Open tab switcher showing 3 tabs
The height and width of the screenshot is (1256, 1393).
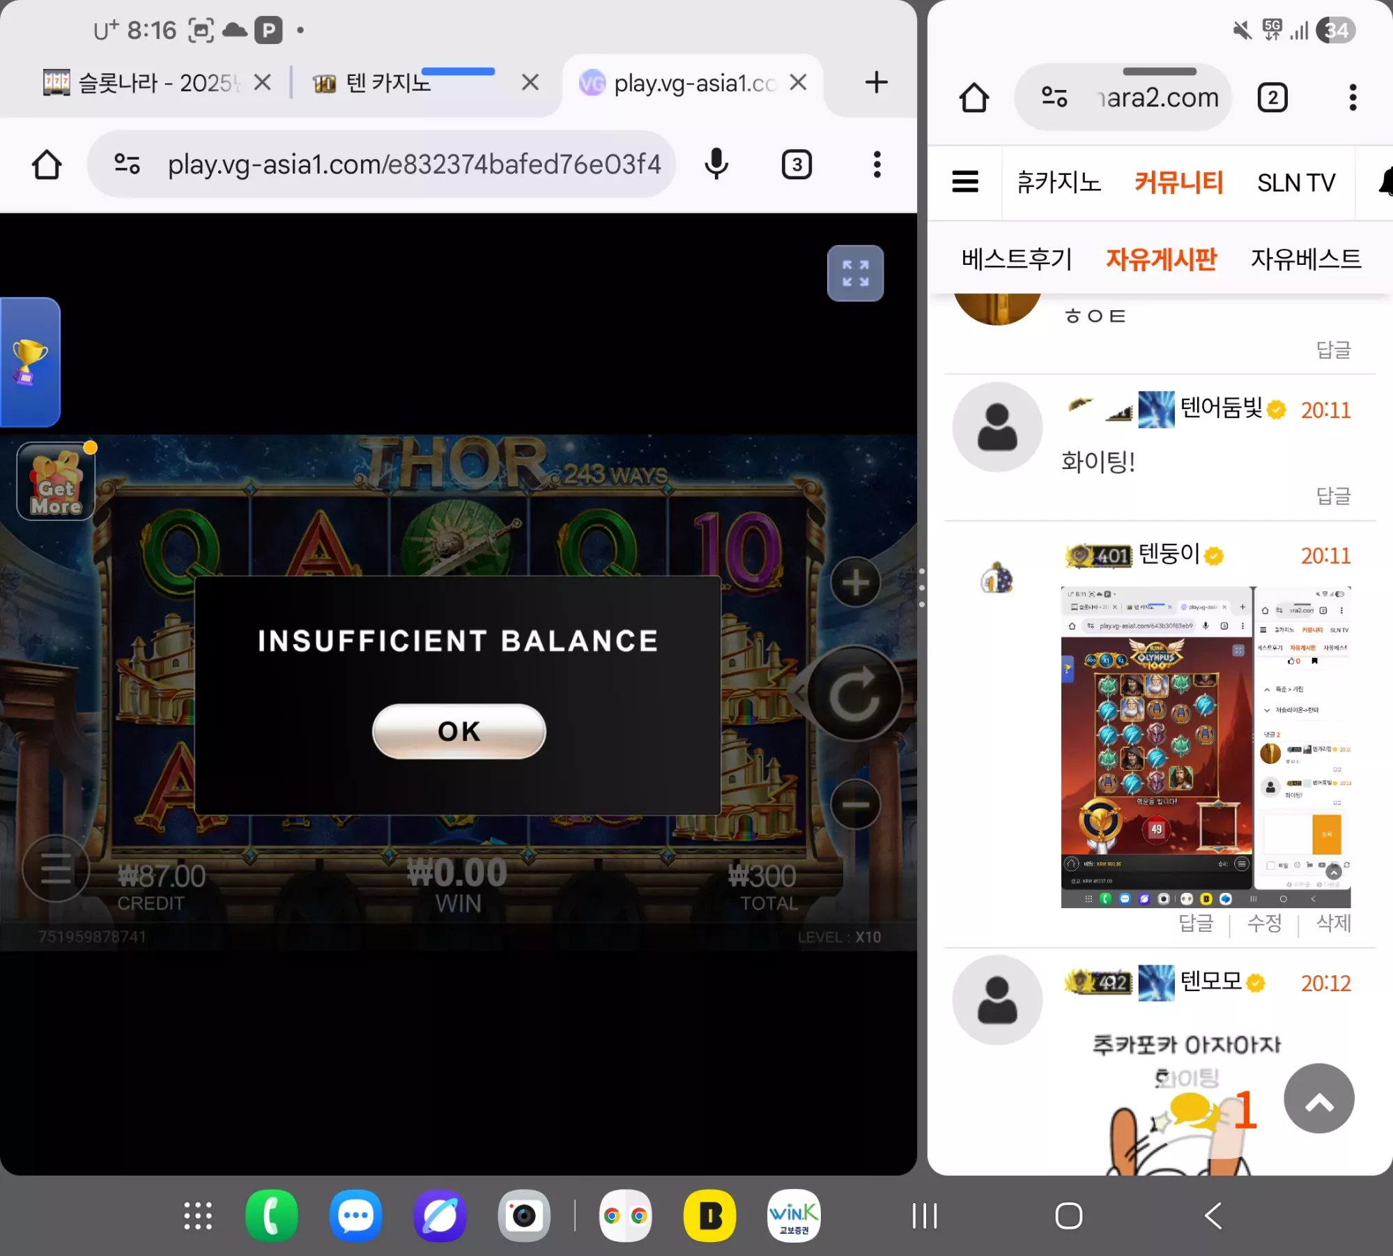[796, 164]
